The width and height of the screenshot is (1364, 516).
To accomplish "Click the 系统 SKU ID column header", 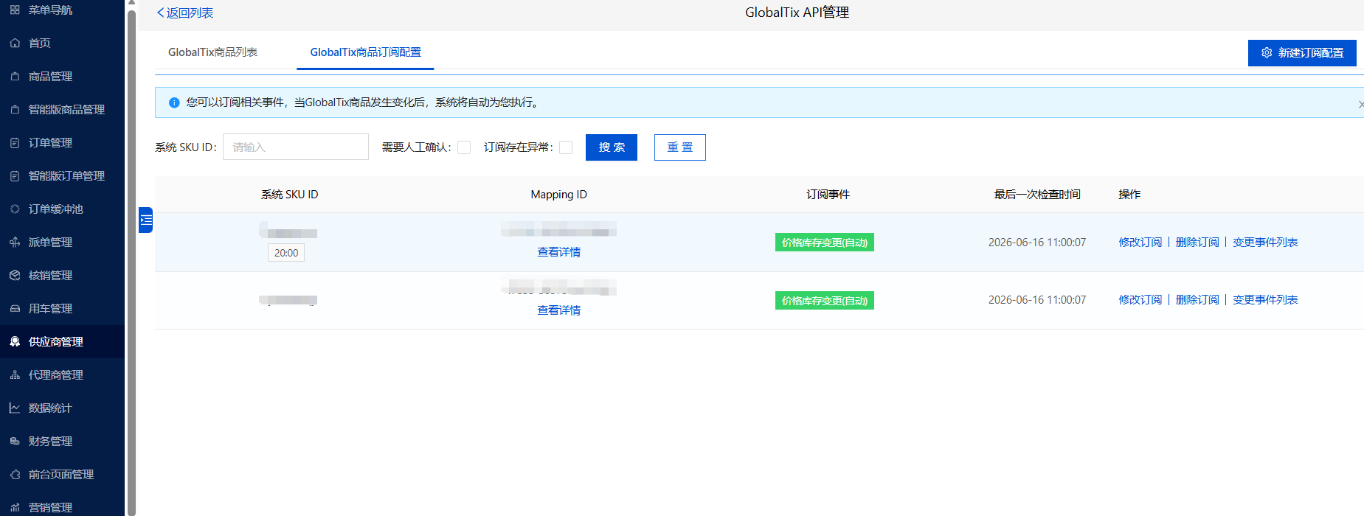I will point(290,195).
